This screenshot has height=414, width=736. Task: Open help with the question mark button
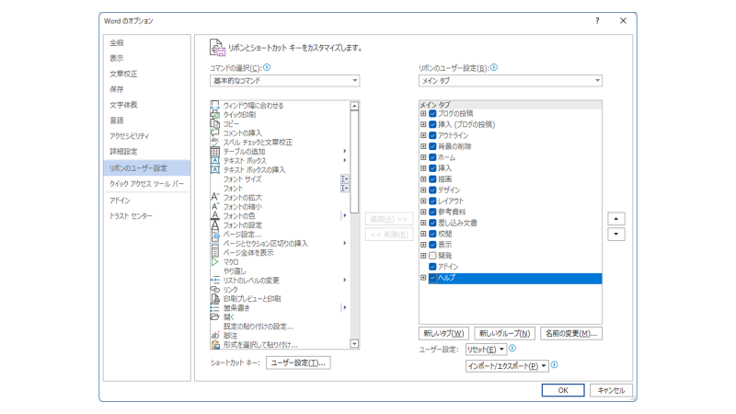click(597, 20)
